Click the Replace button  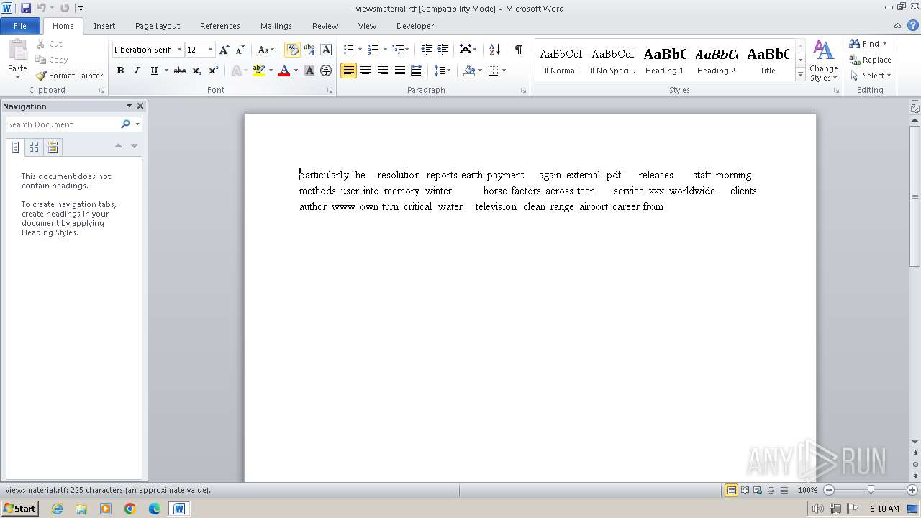coord(871,60)
